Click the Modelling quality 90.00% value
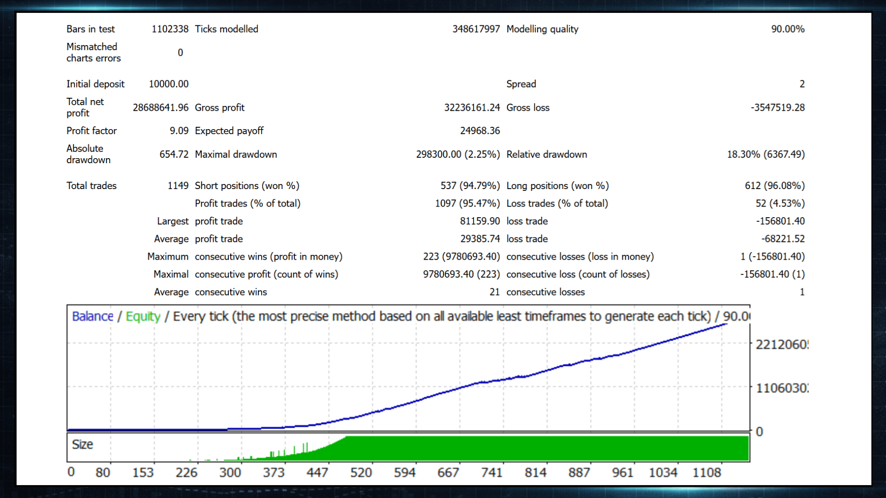886x498 pixels. [788, 29]
